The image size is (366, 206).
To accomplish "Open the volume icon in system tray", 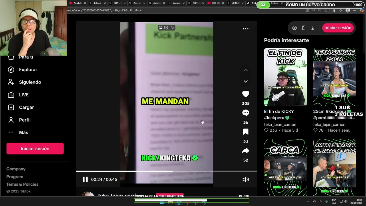I will point(346,201).
